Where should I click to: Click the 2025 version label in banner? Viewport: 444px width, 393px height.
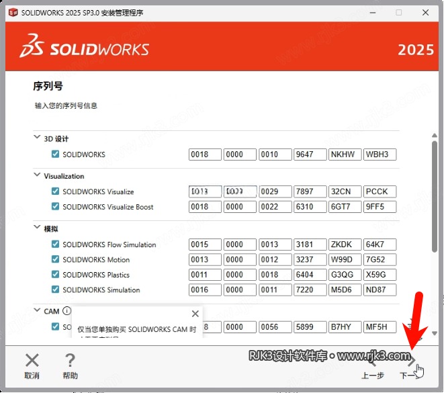coord(416,50)
